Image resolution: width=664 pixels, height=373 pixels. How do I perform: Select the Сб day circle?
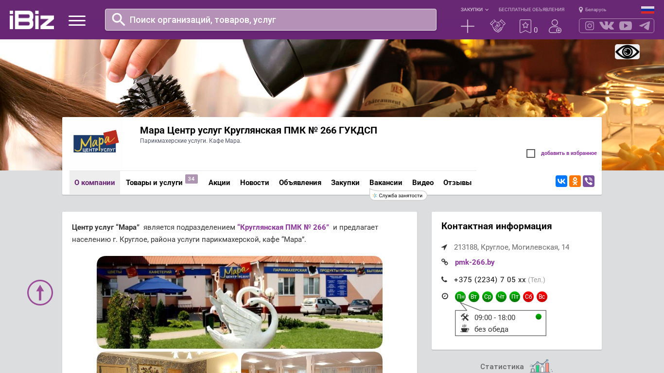pyautogui.click(x=528, y=297)
